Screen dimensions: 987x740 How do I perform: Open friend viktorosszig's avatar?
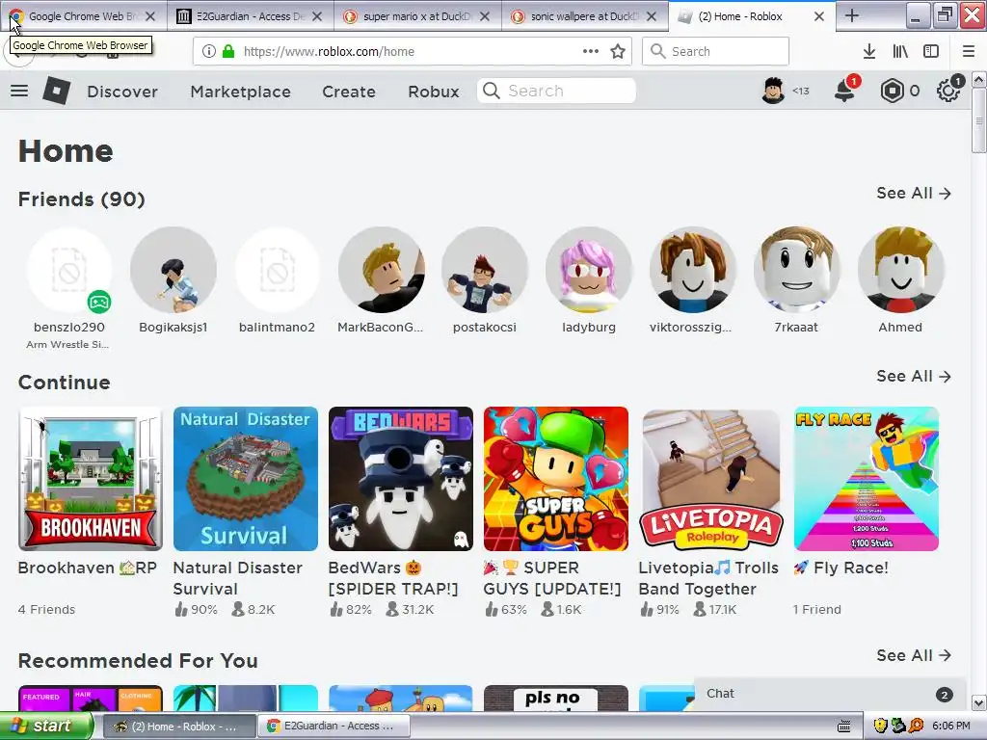[x=692, y=270]
